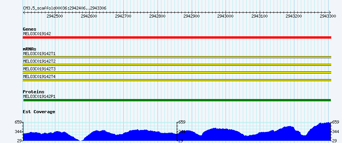Click the green MELO3C019142P1 protein bar

point(177,100)
